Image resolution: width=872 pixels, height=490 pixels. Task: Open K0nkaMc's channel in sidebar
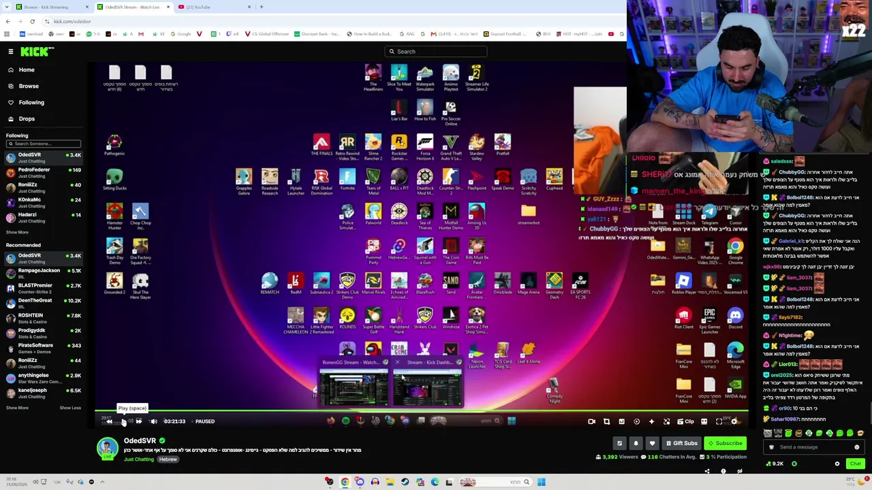(x=44, y=203)
